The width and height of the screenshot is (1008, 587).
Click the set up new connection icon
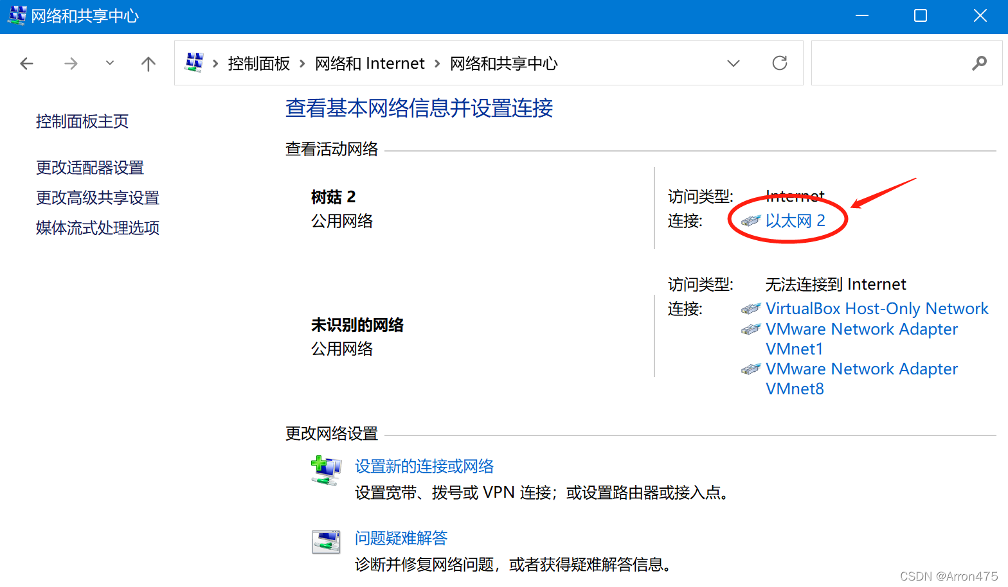(x=326, y=471)
